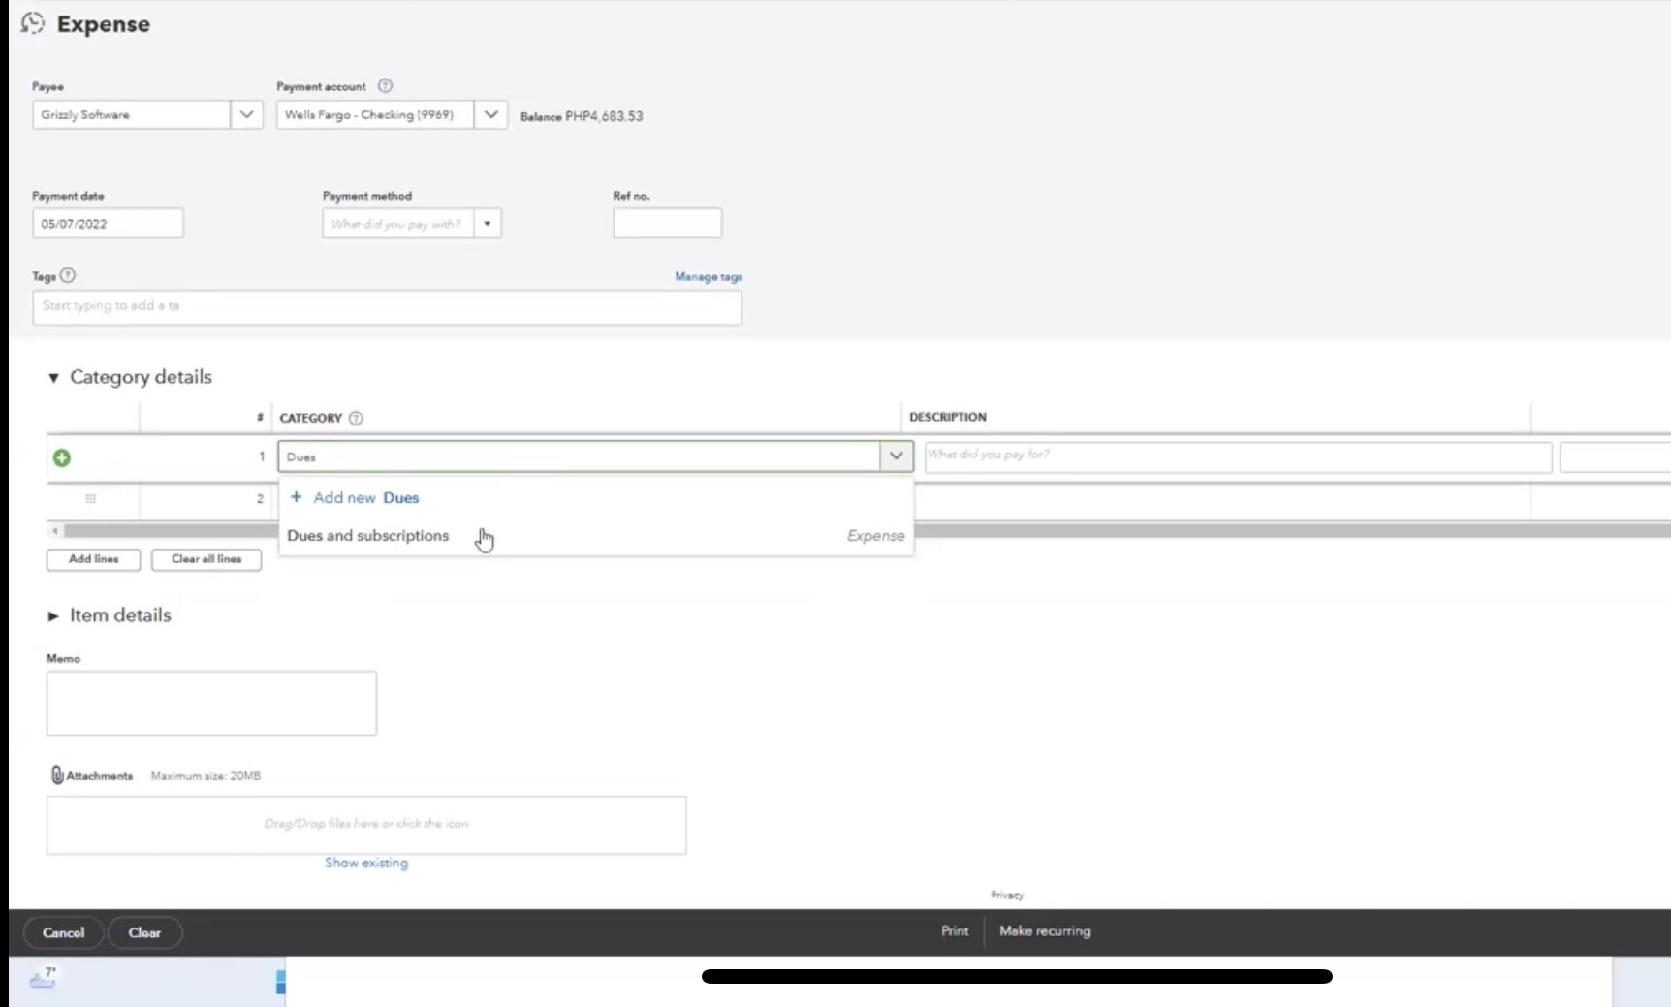Viewport: 1671px width, 1007px height.
Task: Expand the Item details section
Action: (x=53, y=615)
